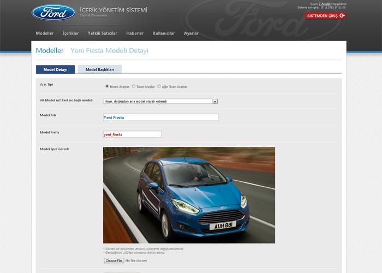The width and height of the screenshot is (382, 273).
Task: Click the 'No file chosen' text
Action: [136, 260]
